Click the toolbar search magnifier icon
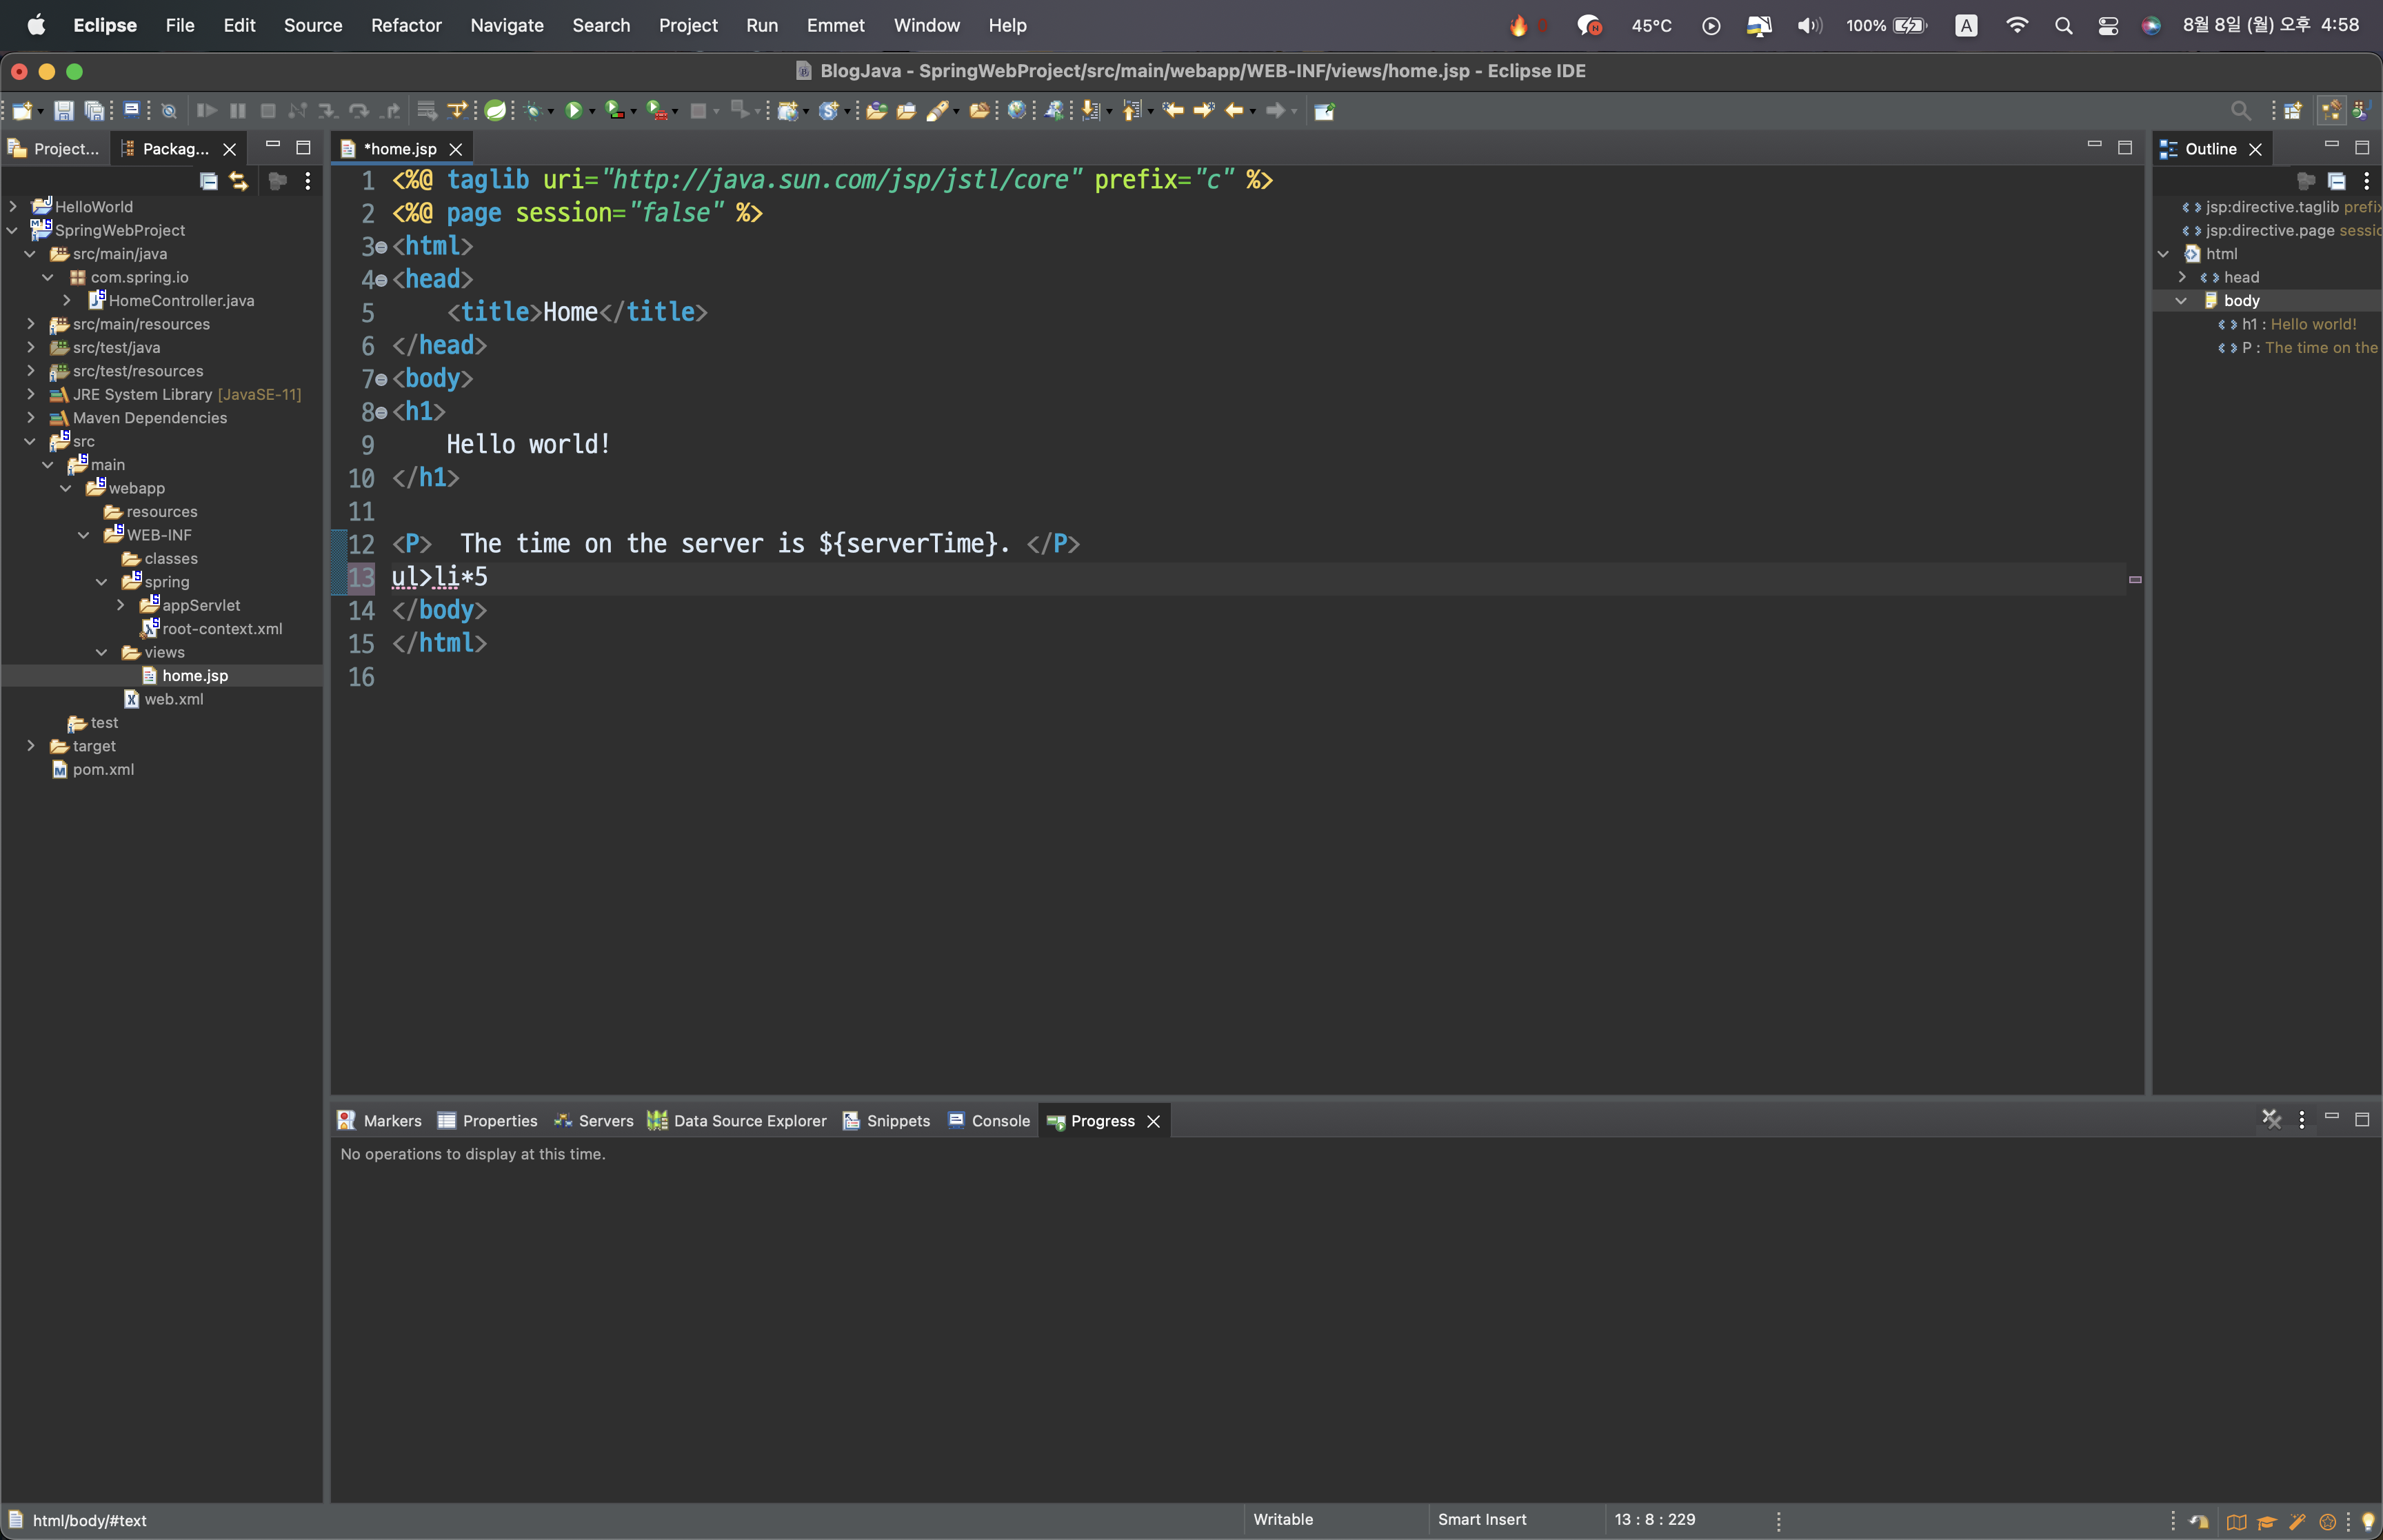Image resolution: width=2383 pixels, height=1540 pixels. pos(2240,111)
